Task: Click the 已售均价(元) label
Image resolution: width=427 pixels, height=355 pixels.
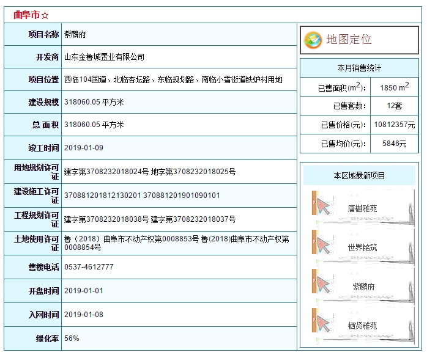Action: [x=343, y=144]
